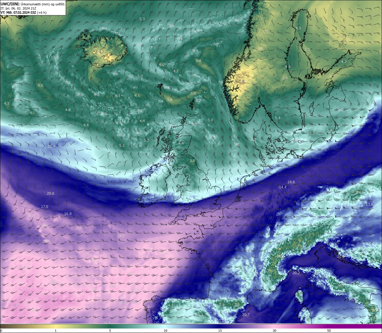Click the 1 tick on the color scale
The width and height of the screenshot is (382, 333).
pyautogui.click(x=56, y=331)
